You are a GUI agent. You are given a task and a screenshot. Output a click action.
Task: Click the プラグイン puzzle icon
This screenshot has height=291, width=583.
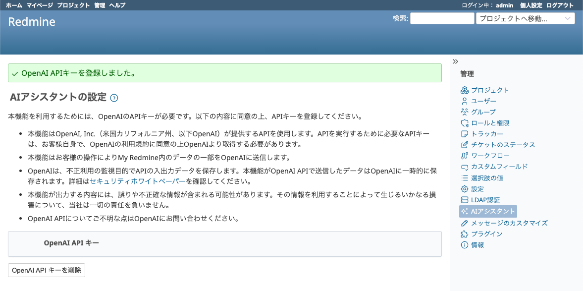(x=464, y=234)
